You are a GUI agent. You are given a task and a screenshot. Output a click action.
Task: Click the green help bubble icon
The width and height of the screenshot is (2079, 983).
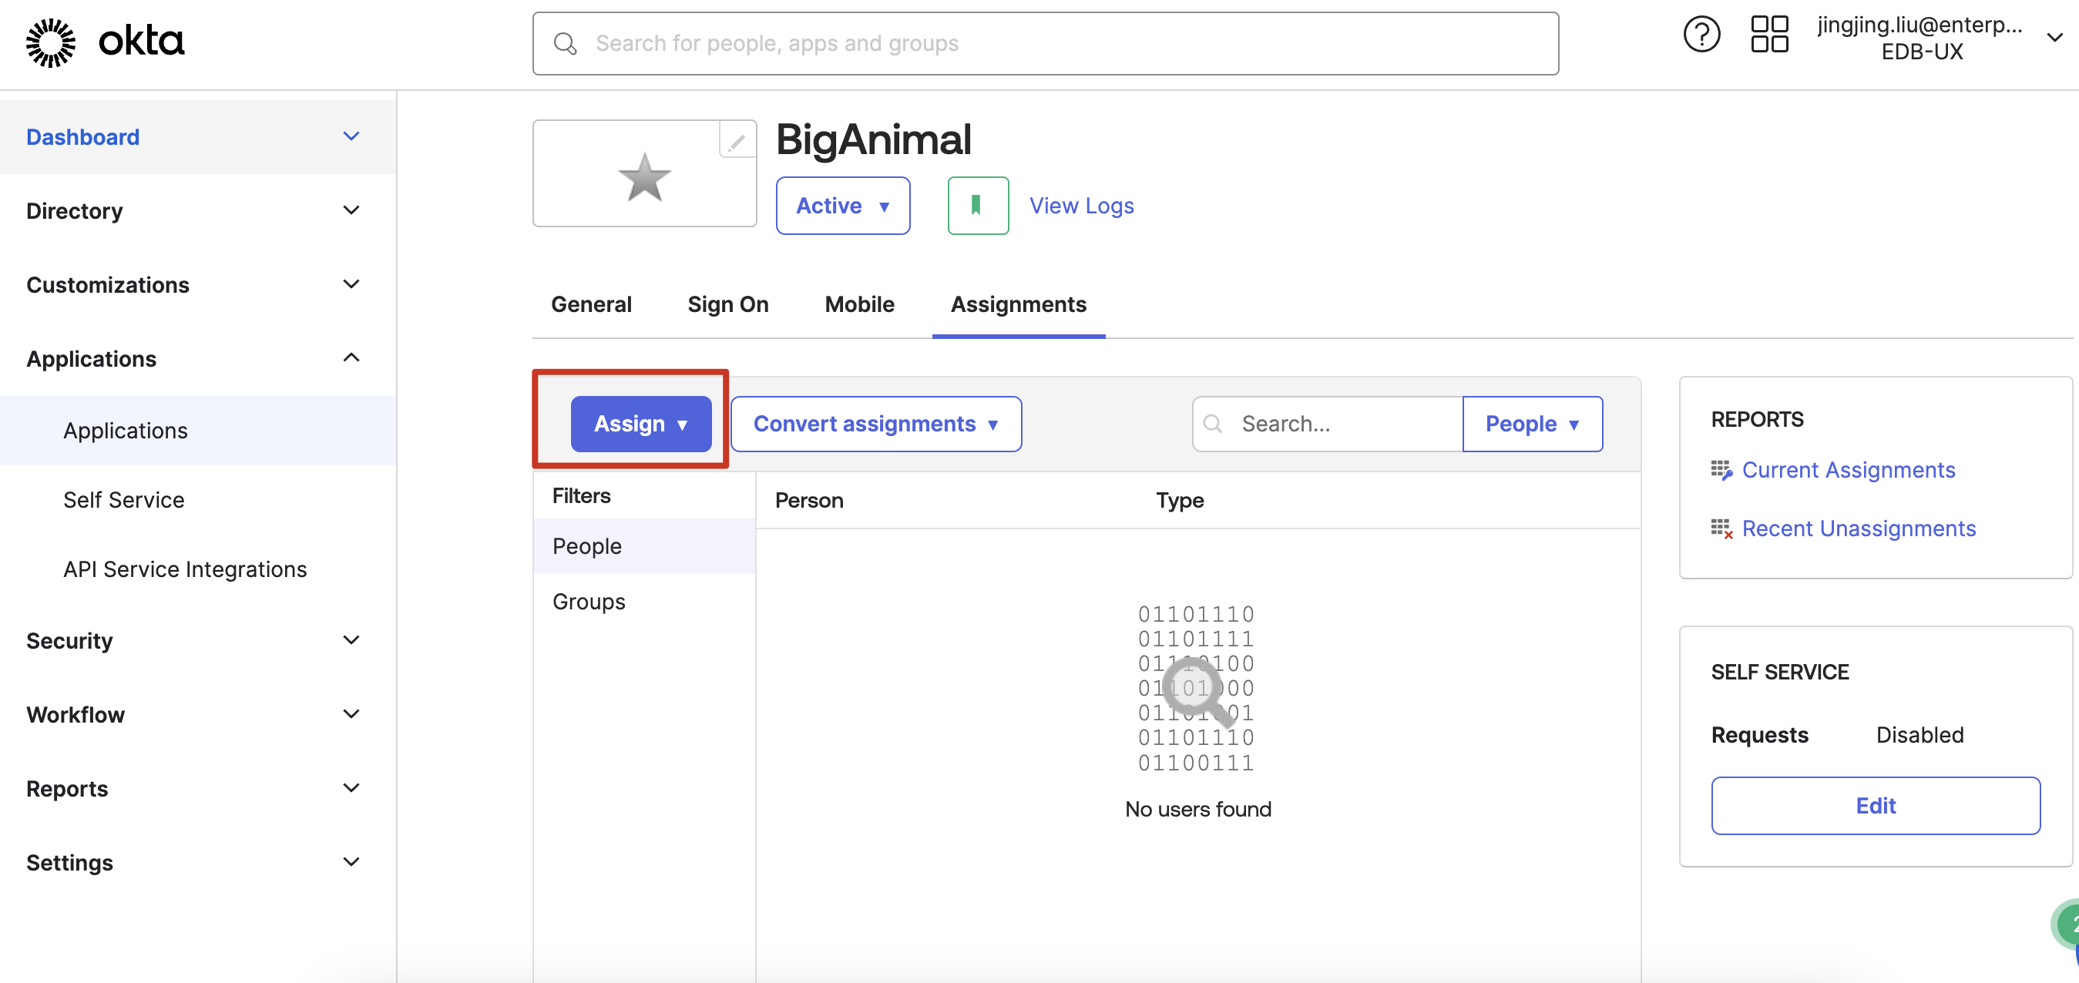click(x=2066, y=925)
